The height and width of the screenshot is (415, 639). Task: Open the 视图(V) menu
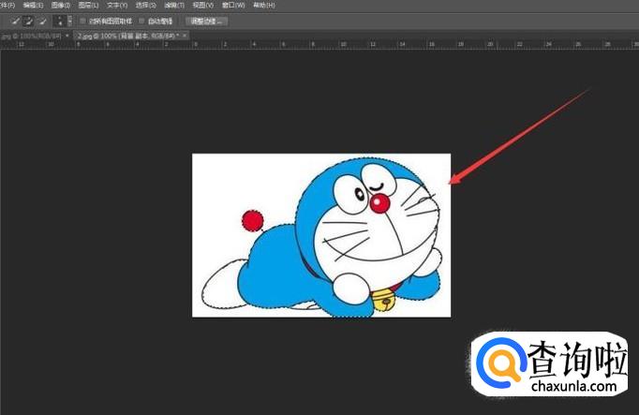pos(202,6)
